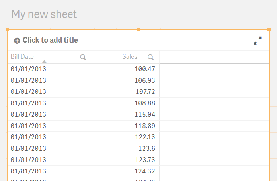The width and height of the screenshot is (277, 181).
Task: Select the Sales value 106.93
Action: (145, 80)
